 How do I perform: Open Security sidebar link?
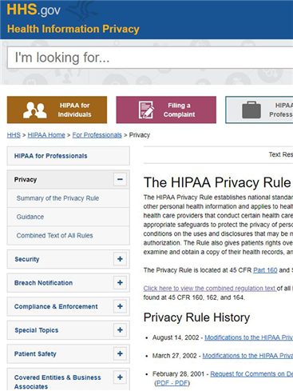coord(27,259)
